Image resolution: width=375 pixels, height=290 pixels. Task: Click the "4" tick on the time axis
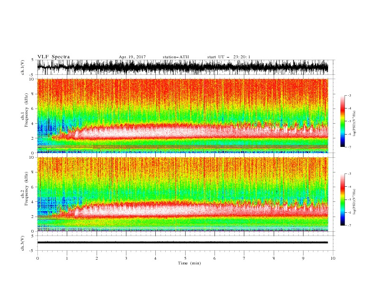click(x=155, y=258)
